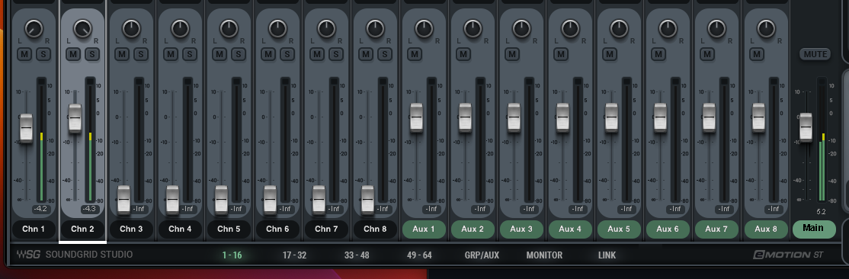This screenshot has width=849, height=279.
Task: Click the Chn 2 pan knob
Action: pos(82,28)
